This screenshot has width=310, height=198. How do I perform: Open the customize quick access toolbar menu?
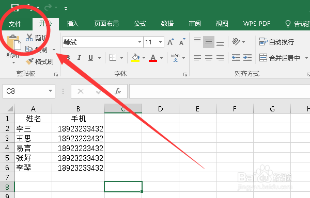pyautogui.click(x=66, y=8)
